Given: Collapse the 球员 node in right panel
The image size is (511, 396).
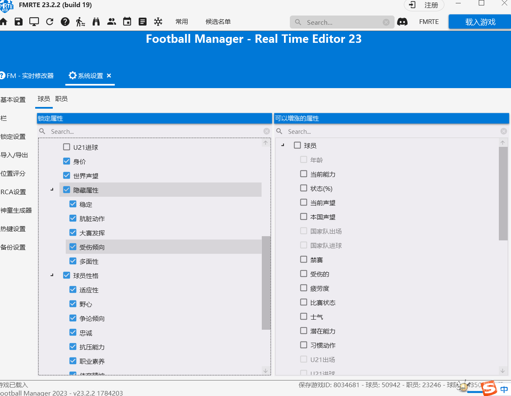Looking at the screenshot, I should coord(283,146).
